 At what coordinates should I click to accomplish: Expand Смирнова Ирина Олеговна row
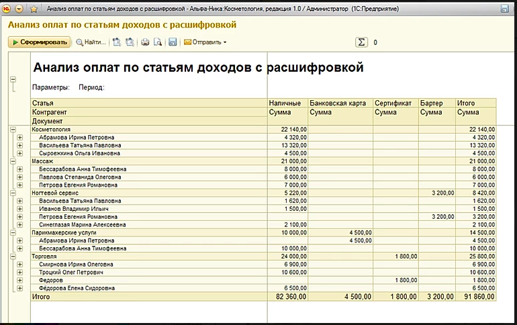(19, 264)
